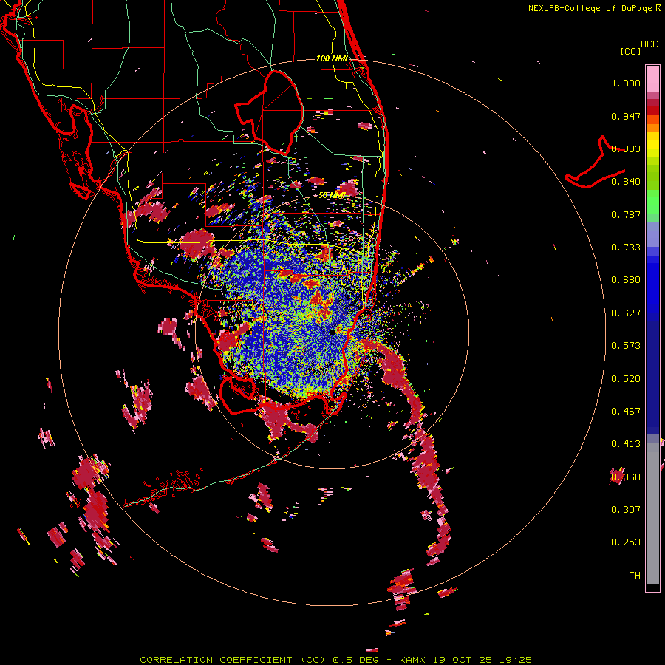Select the 0.733 colorbar value
The width and height of the screenshot is (665, 665).
[x=626, y=248]
